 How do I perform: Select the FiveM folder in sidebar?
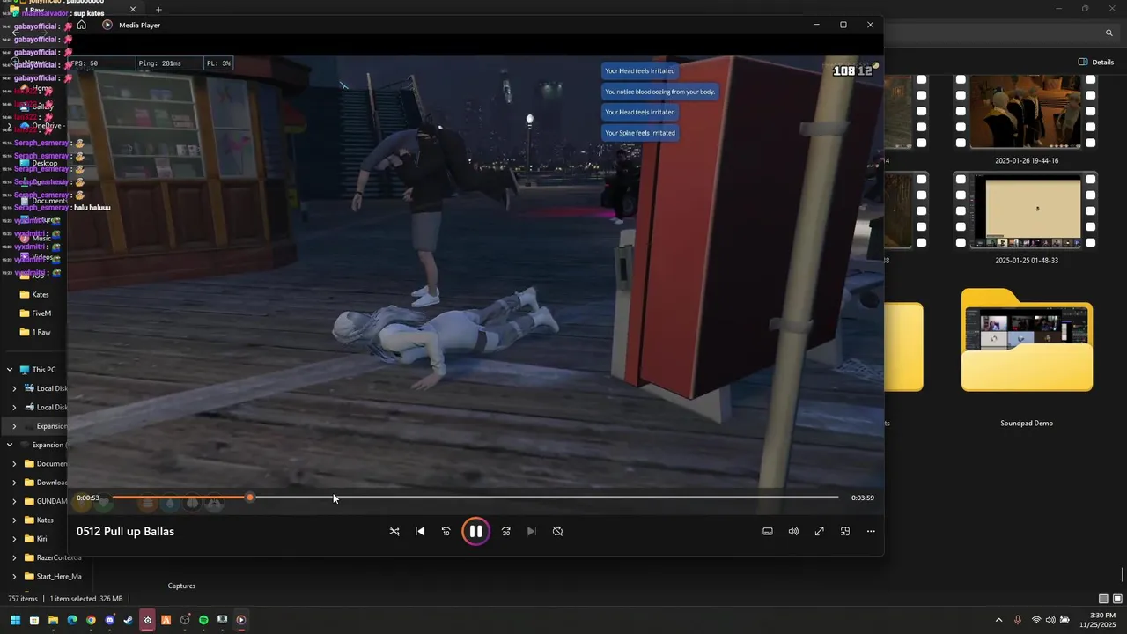tap(35, 313)
